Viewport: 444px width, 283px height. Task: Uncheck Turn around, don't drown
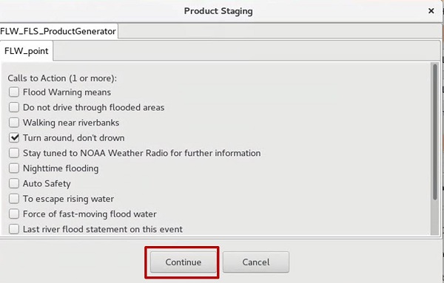point(14,138)
